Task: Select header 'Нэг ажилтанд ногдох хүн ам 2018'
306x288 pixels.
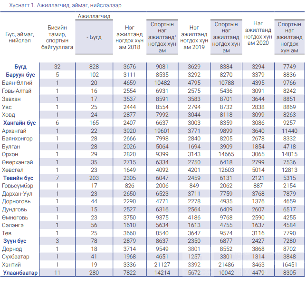Action: pyautogui.click(x=130, y=37)
